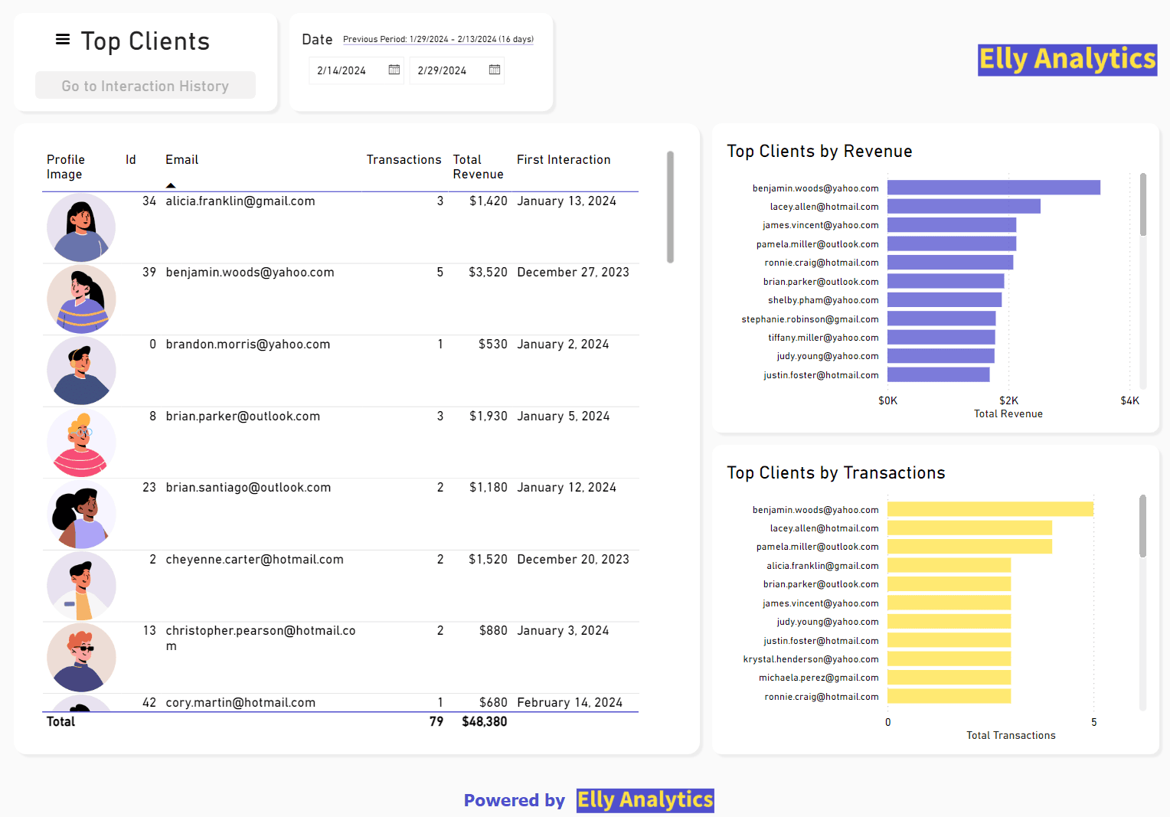The height and width of the screenshot is (817, 1170).
Task: Sort table by First Interaction column header
Action: click(x=564, y=159)
